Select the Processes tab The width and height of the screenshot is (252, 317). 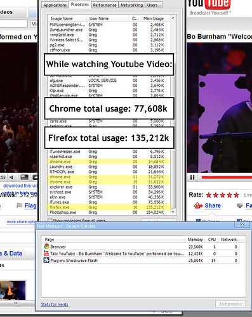tap(80, 4)
